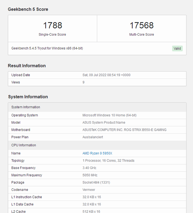Click the ROG STRIX B550-E GAMING motherboard value

[125, 130]
